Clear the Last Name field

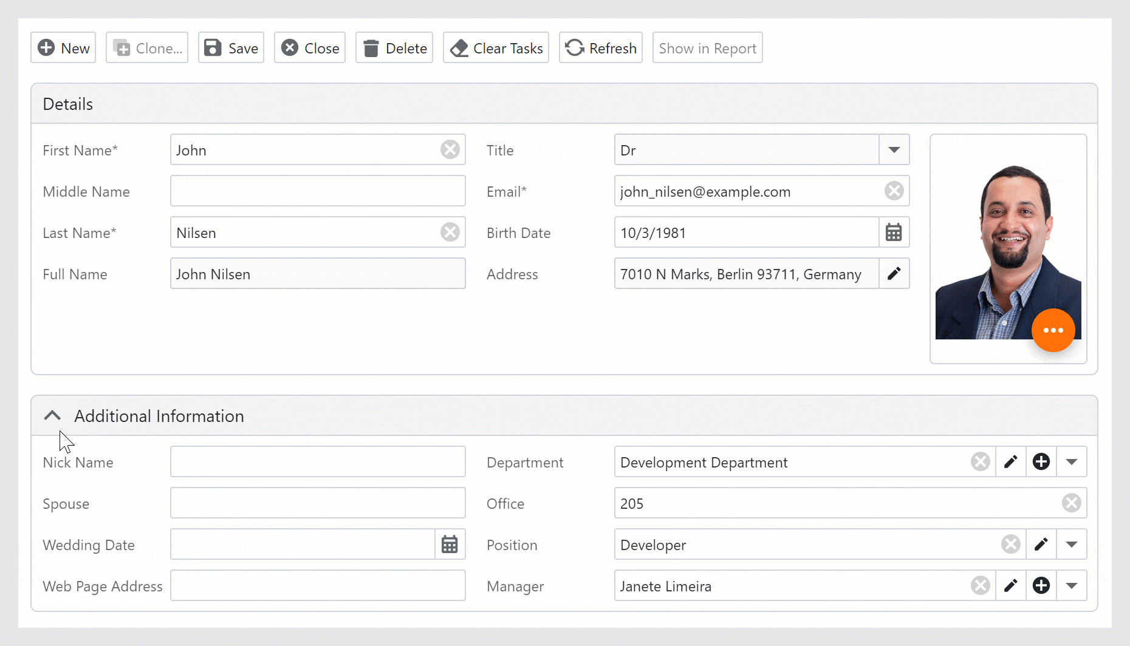pyautogui.click(x=450, y=232)
